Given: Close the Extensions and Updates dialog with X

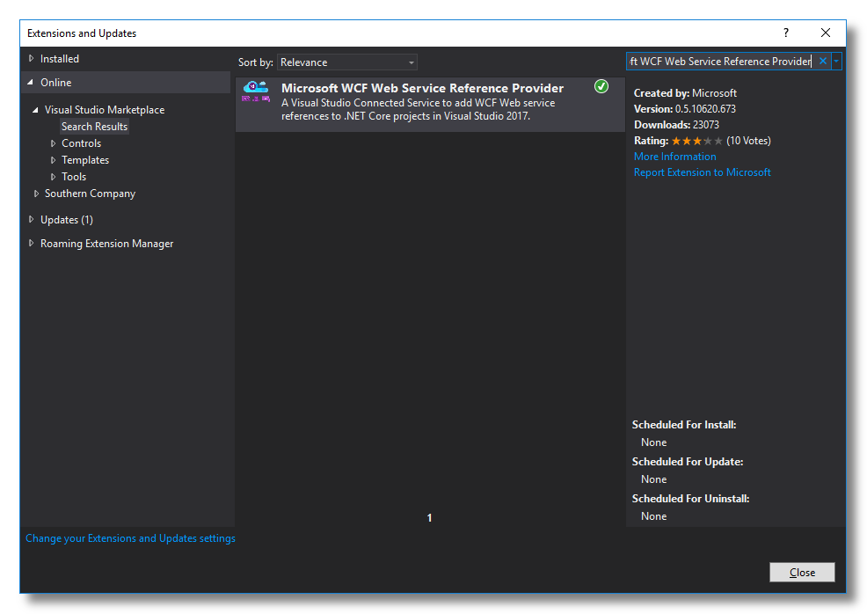Looking at the screenshot, I should 826,33.
